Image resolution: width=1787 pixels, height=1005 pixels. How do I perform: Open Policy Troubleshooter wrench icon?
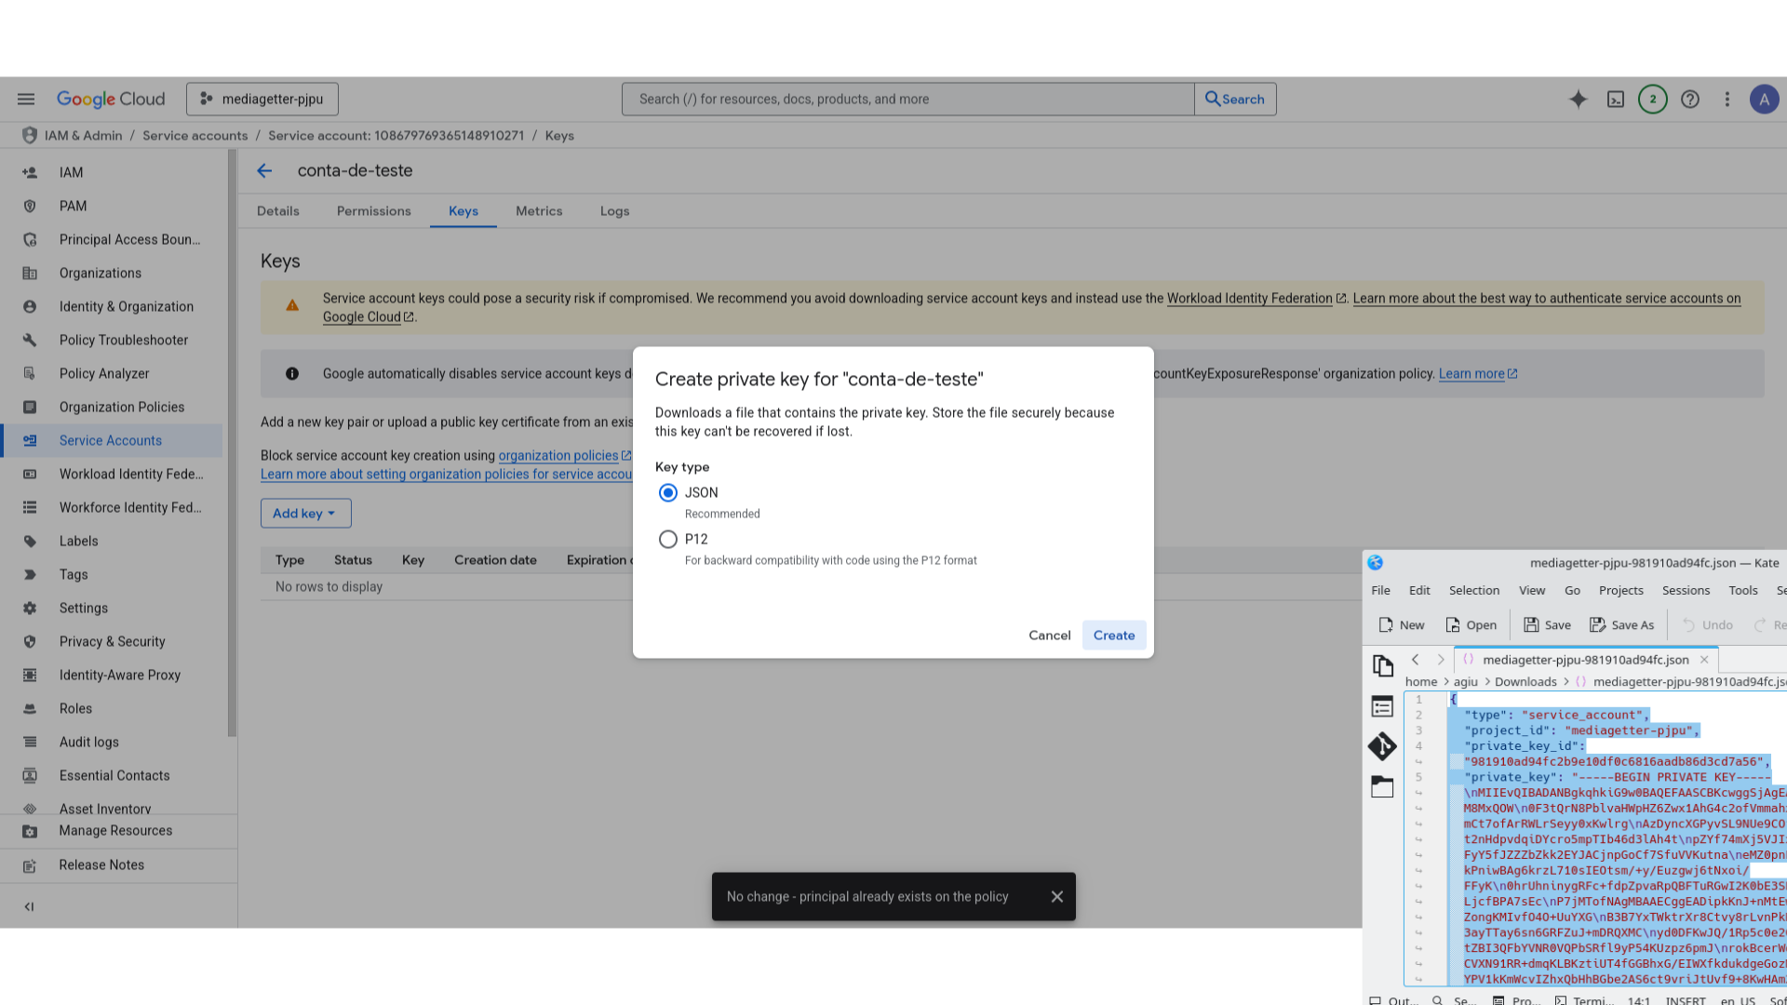[x=30, y=341]
